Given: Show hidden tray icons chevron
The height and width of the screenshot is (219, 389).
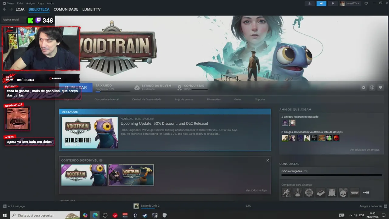Looking at the screenshot, I should pyautogui.click(x=350, y=215).
